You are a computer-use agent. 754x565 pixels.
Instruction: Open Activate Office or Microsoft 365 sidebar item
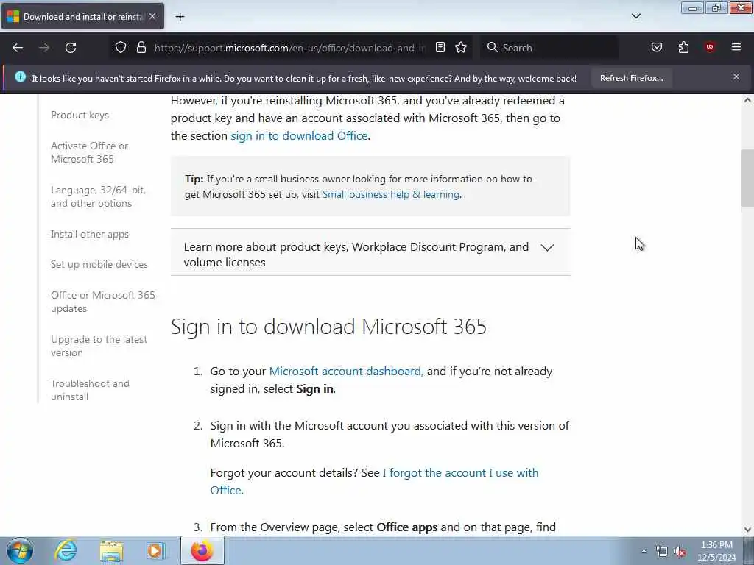(x=89, y=152)
